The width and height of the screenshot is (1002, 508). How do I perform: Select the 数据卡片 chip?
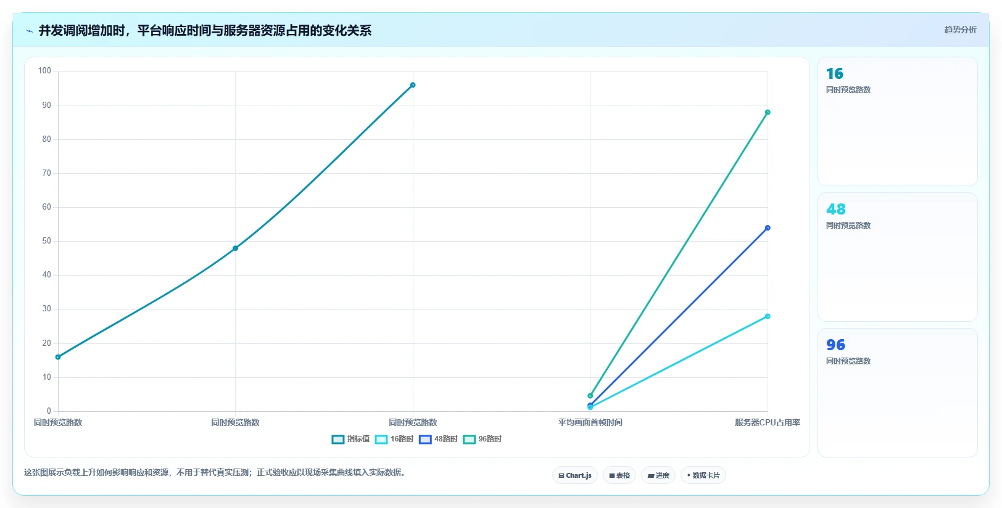[x=703, y=475]
